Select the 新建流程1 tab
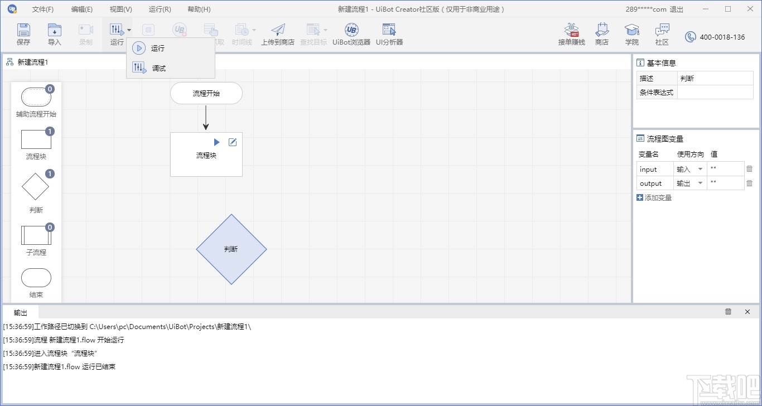The image size is (762, 406). tap(27, 62)
